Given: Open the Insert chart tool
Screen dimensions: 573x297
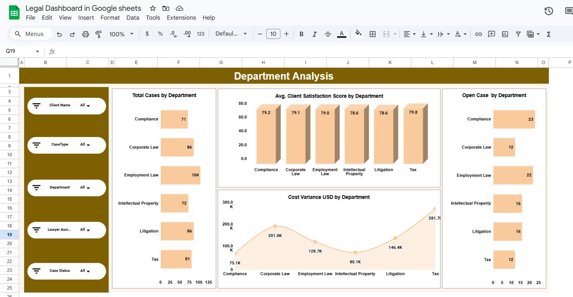Looking at the screenshot, I should 505,34.
